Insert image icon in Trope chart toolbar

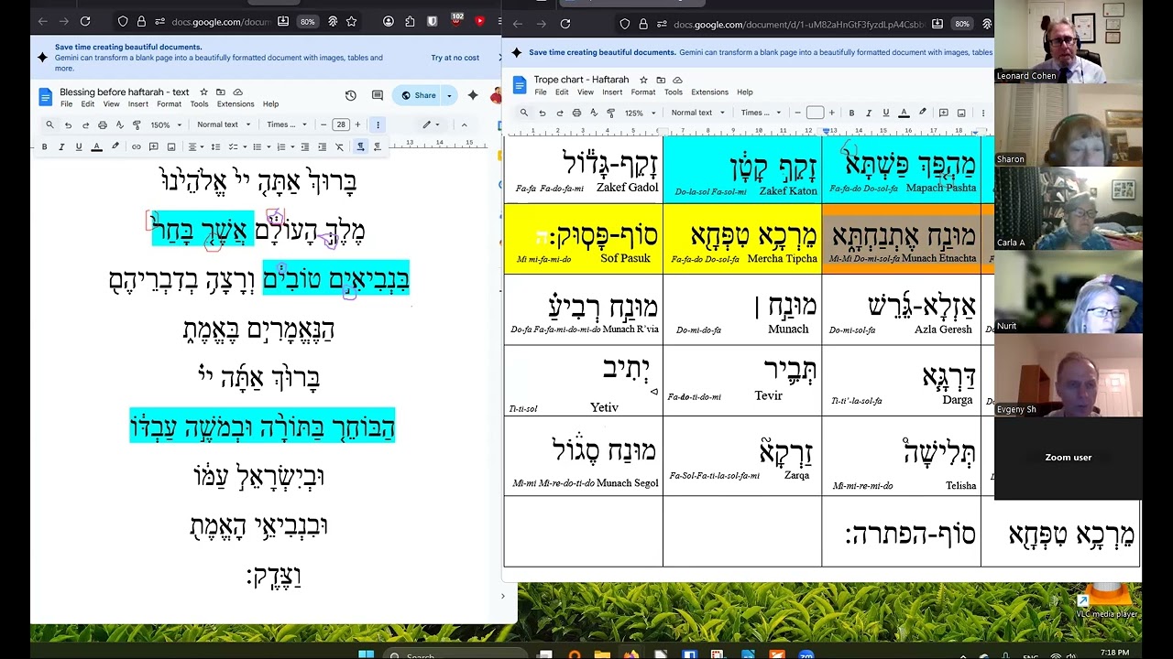pos(961,113)
